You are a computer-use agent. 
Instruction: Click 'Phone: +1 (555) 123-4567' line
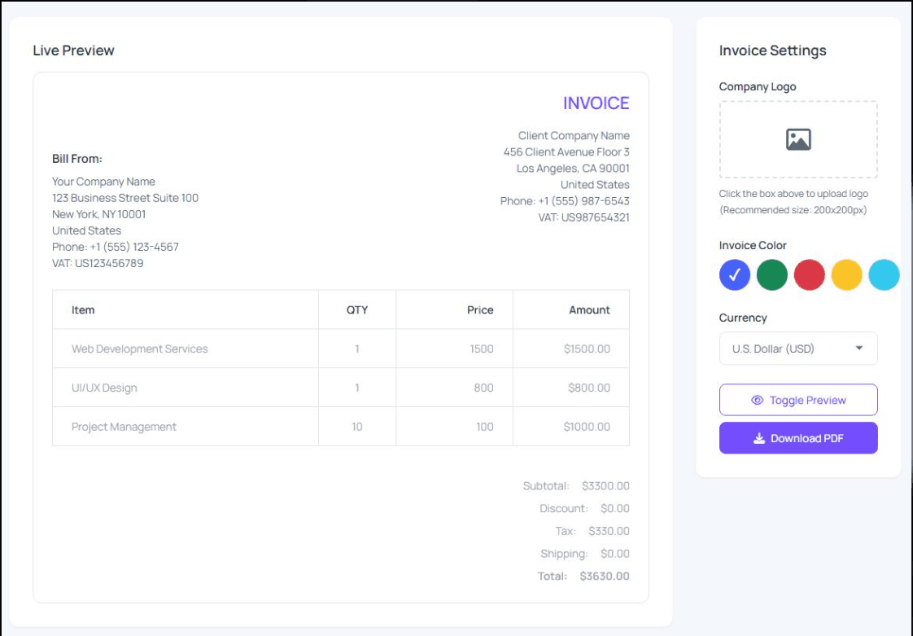tap(116, 247)
